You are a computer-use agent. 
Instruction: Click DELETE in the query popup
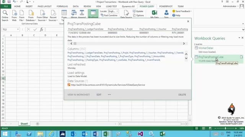coord(182,95)
